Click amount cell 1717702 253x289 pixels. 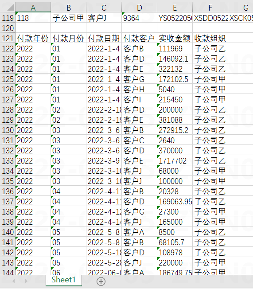175,161
